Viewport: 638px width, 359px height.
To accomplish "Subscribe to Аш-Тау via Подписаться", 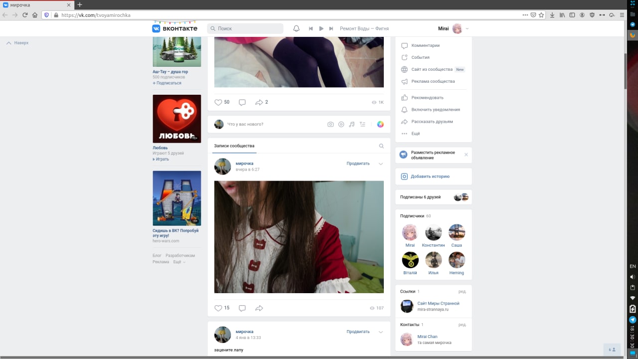I will 167,83.
